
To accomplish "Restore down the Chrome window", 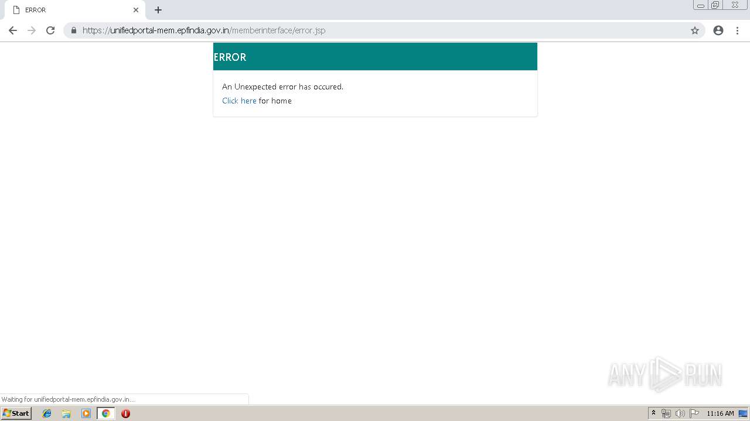I will click(x=715, y=5).
